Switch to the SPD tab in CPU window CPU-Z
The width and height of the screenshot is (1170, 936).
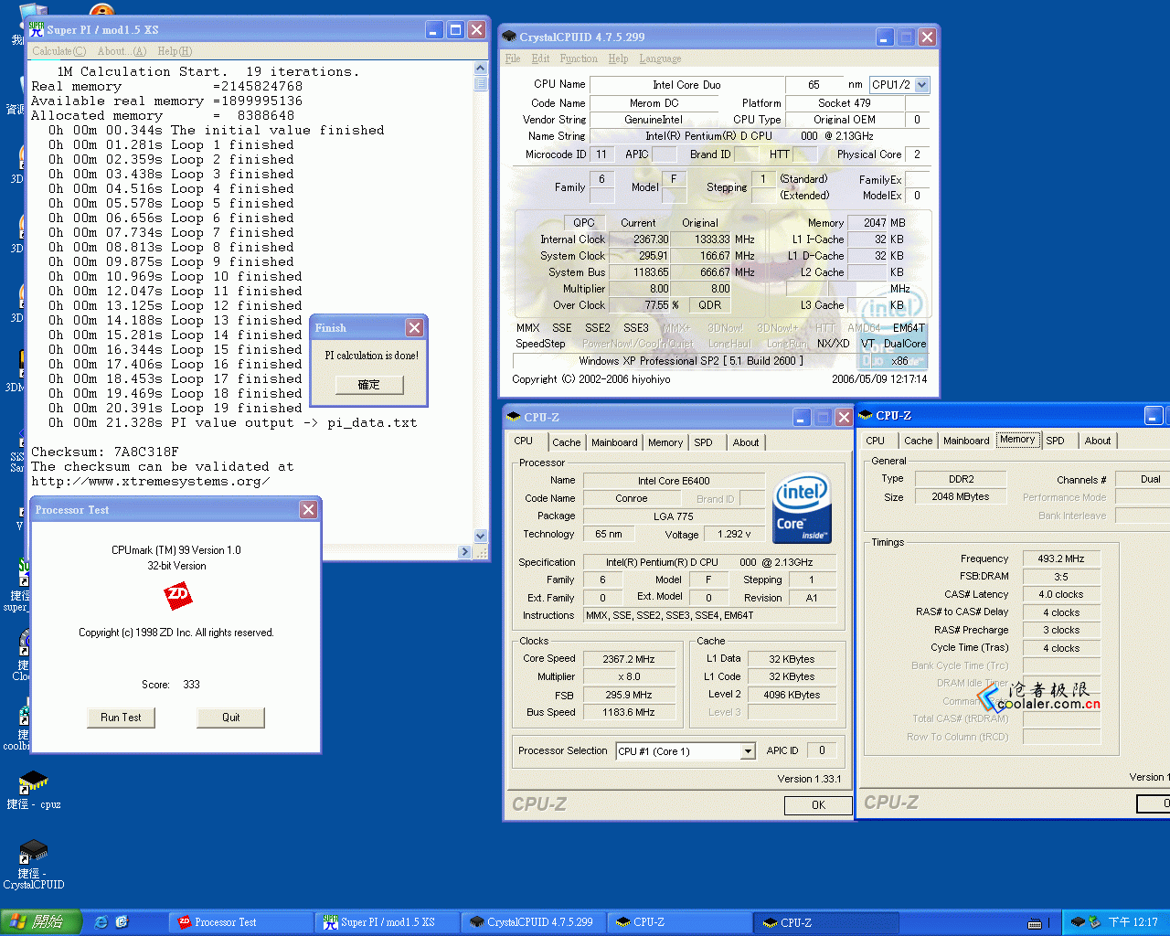point(703,442)
